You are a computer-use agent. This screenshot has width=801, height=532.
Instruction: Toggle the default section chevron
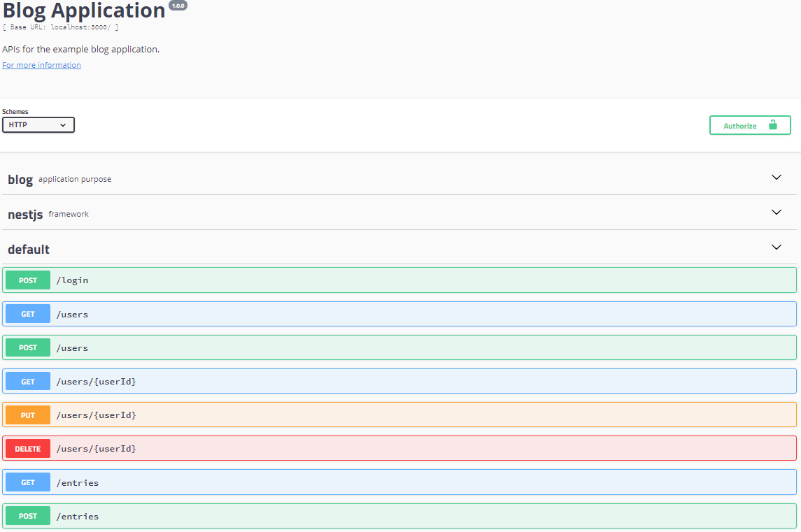[776, 247]
